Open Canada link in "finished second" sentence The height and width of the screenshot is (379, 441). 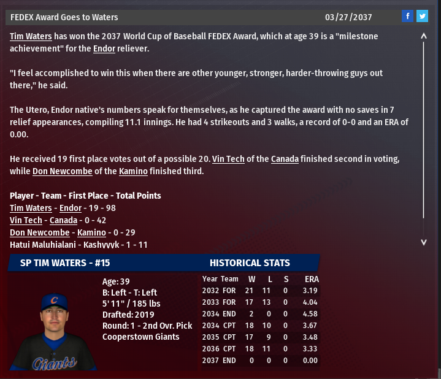coord(285,159)
